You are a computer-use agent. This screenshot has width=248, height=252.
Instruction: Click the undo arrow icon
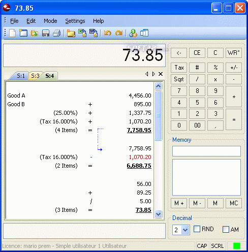108,33
